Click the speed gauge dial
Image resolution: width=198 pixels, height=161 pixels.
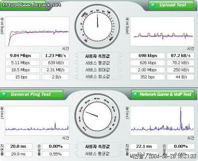click(97, 27)
